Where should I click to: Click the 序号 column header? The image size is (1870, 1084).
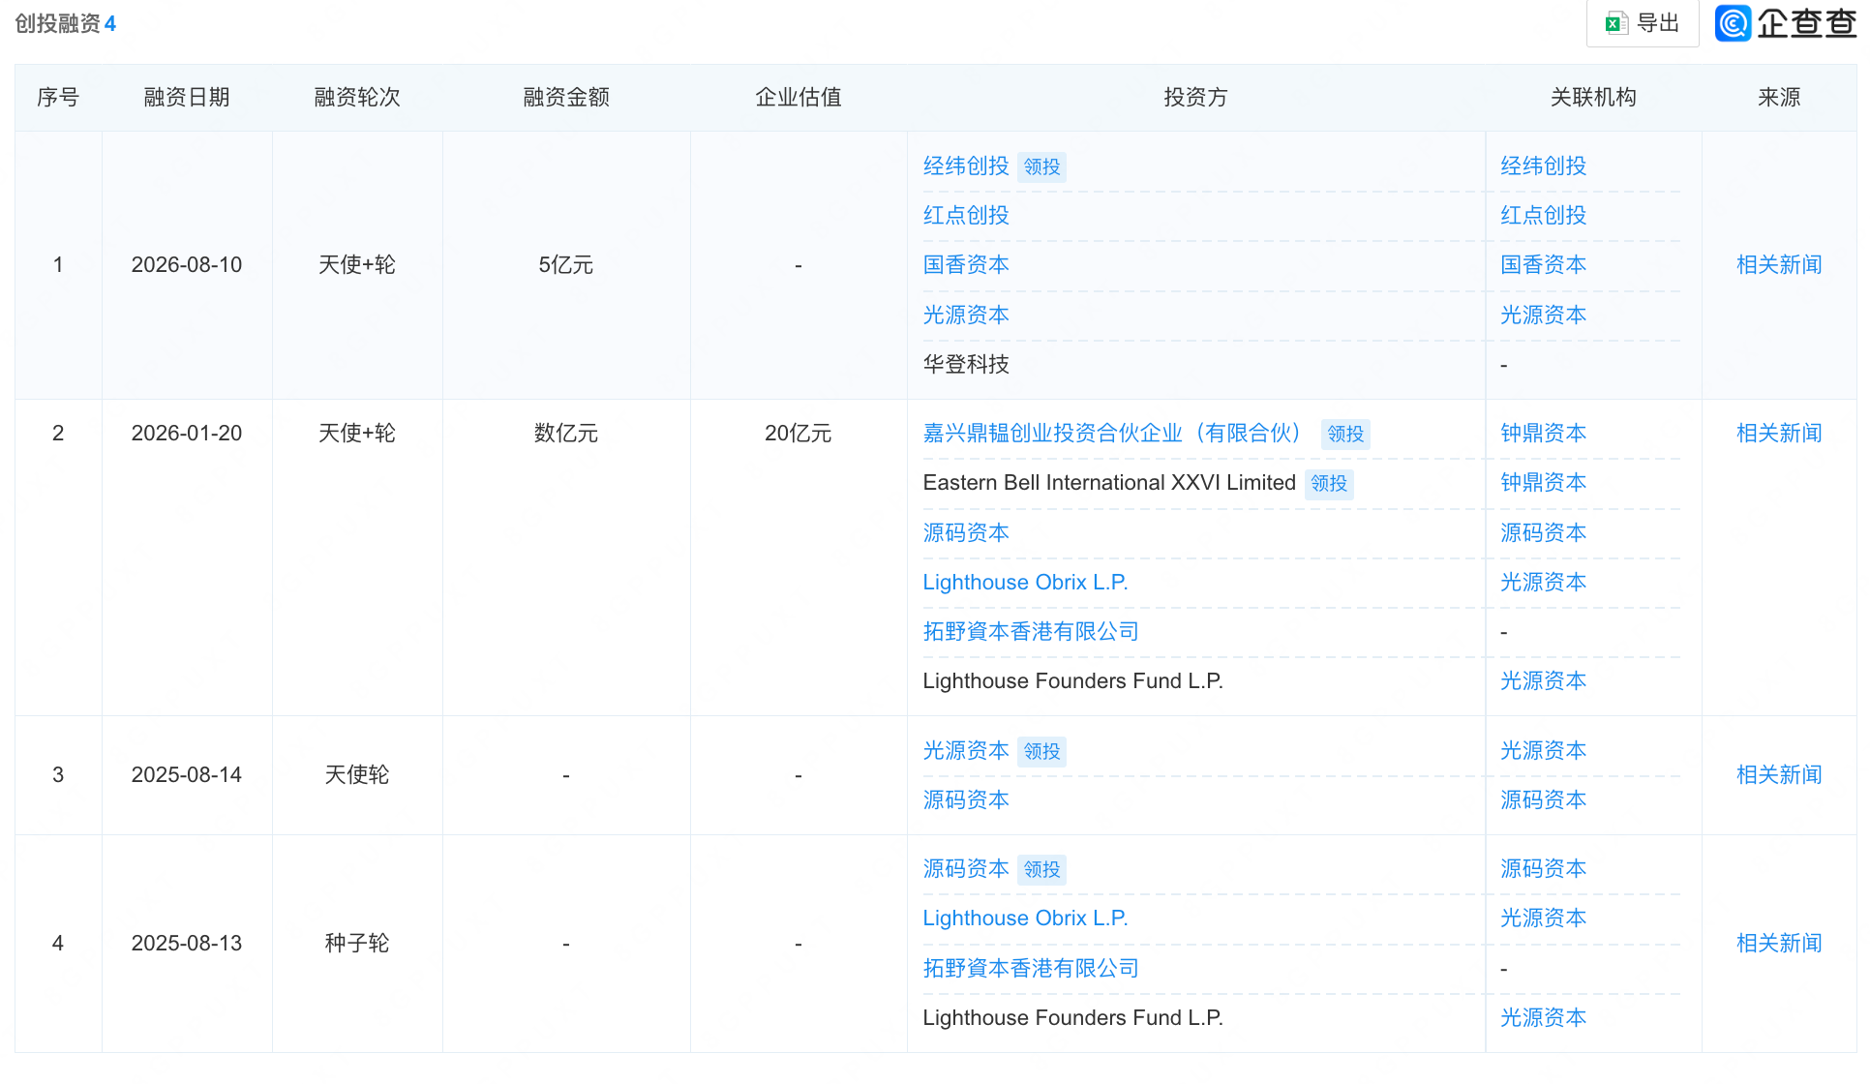tap(58, 98)
